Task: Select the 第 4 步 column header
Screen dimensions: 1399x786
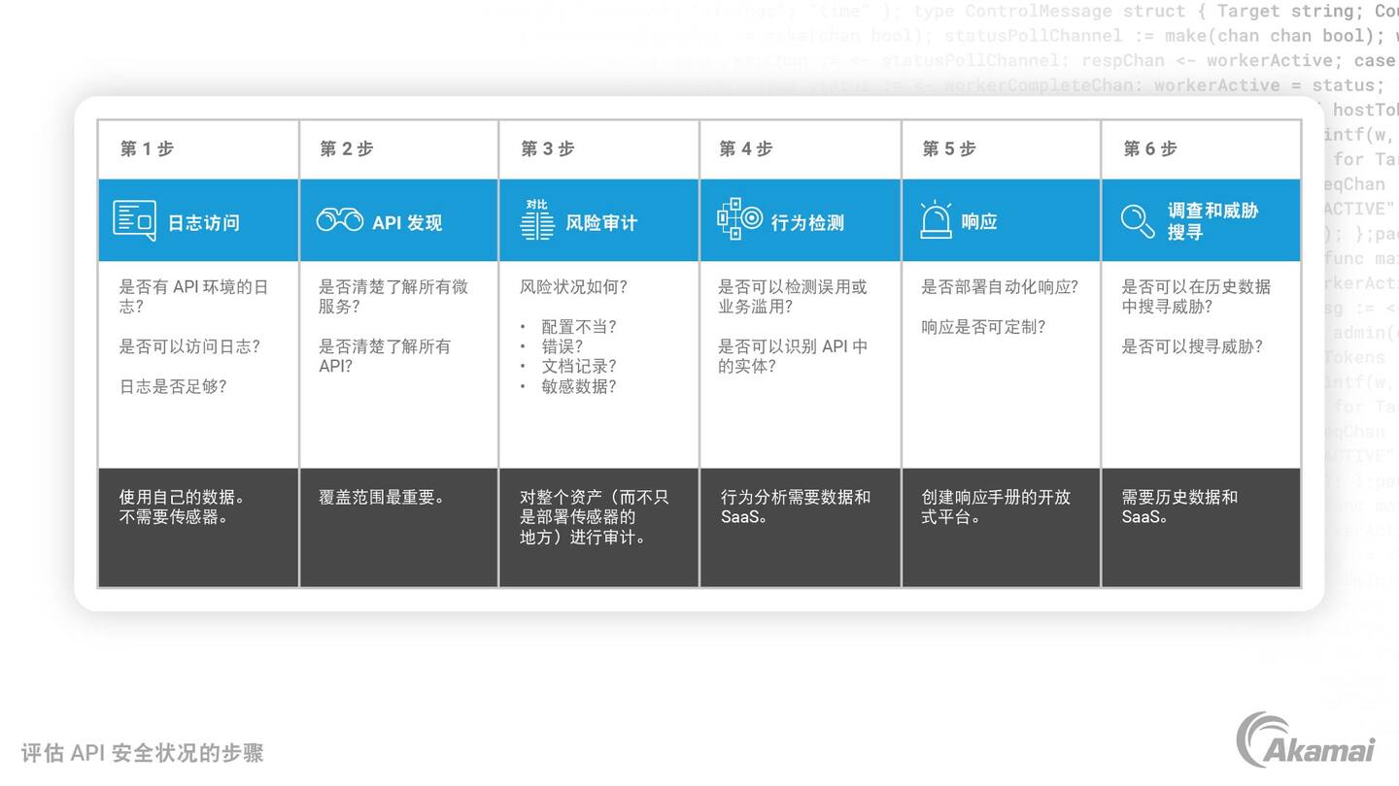Action: click(745, 148)
